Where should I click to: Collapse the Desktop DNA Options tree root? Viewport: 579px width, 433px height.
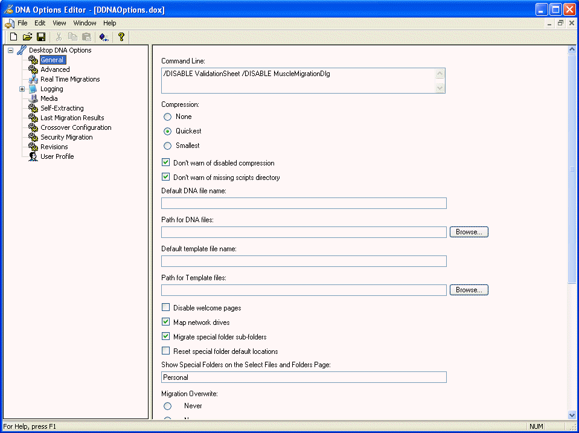11,50
